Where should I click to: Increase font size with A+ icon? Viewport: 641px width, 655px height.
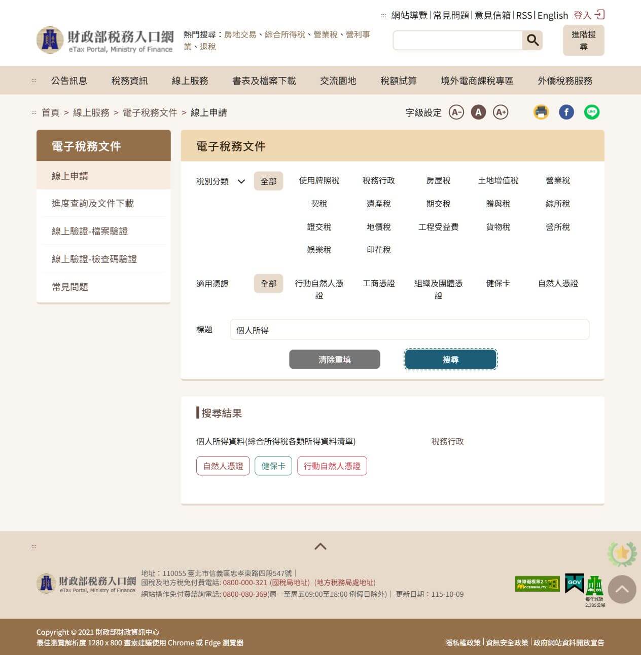click(x=501, y=112)
